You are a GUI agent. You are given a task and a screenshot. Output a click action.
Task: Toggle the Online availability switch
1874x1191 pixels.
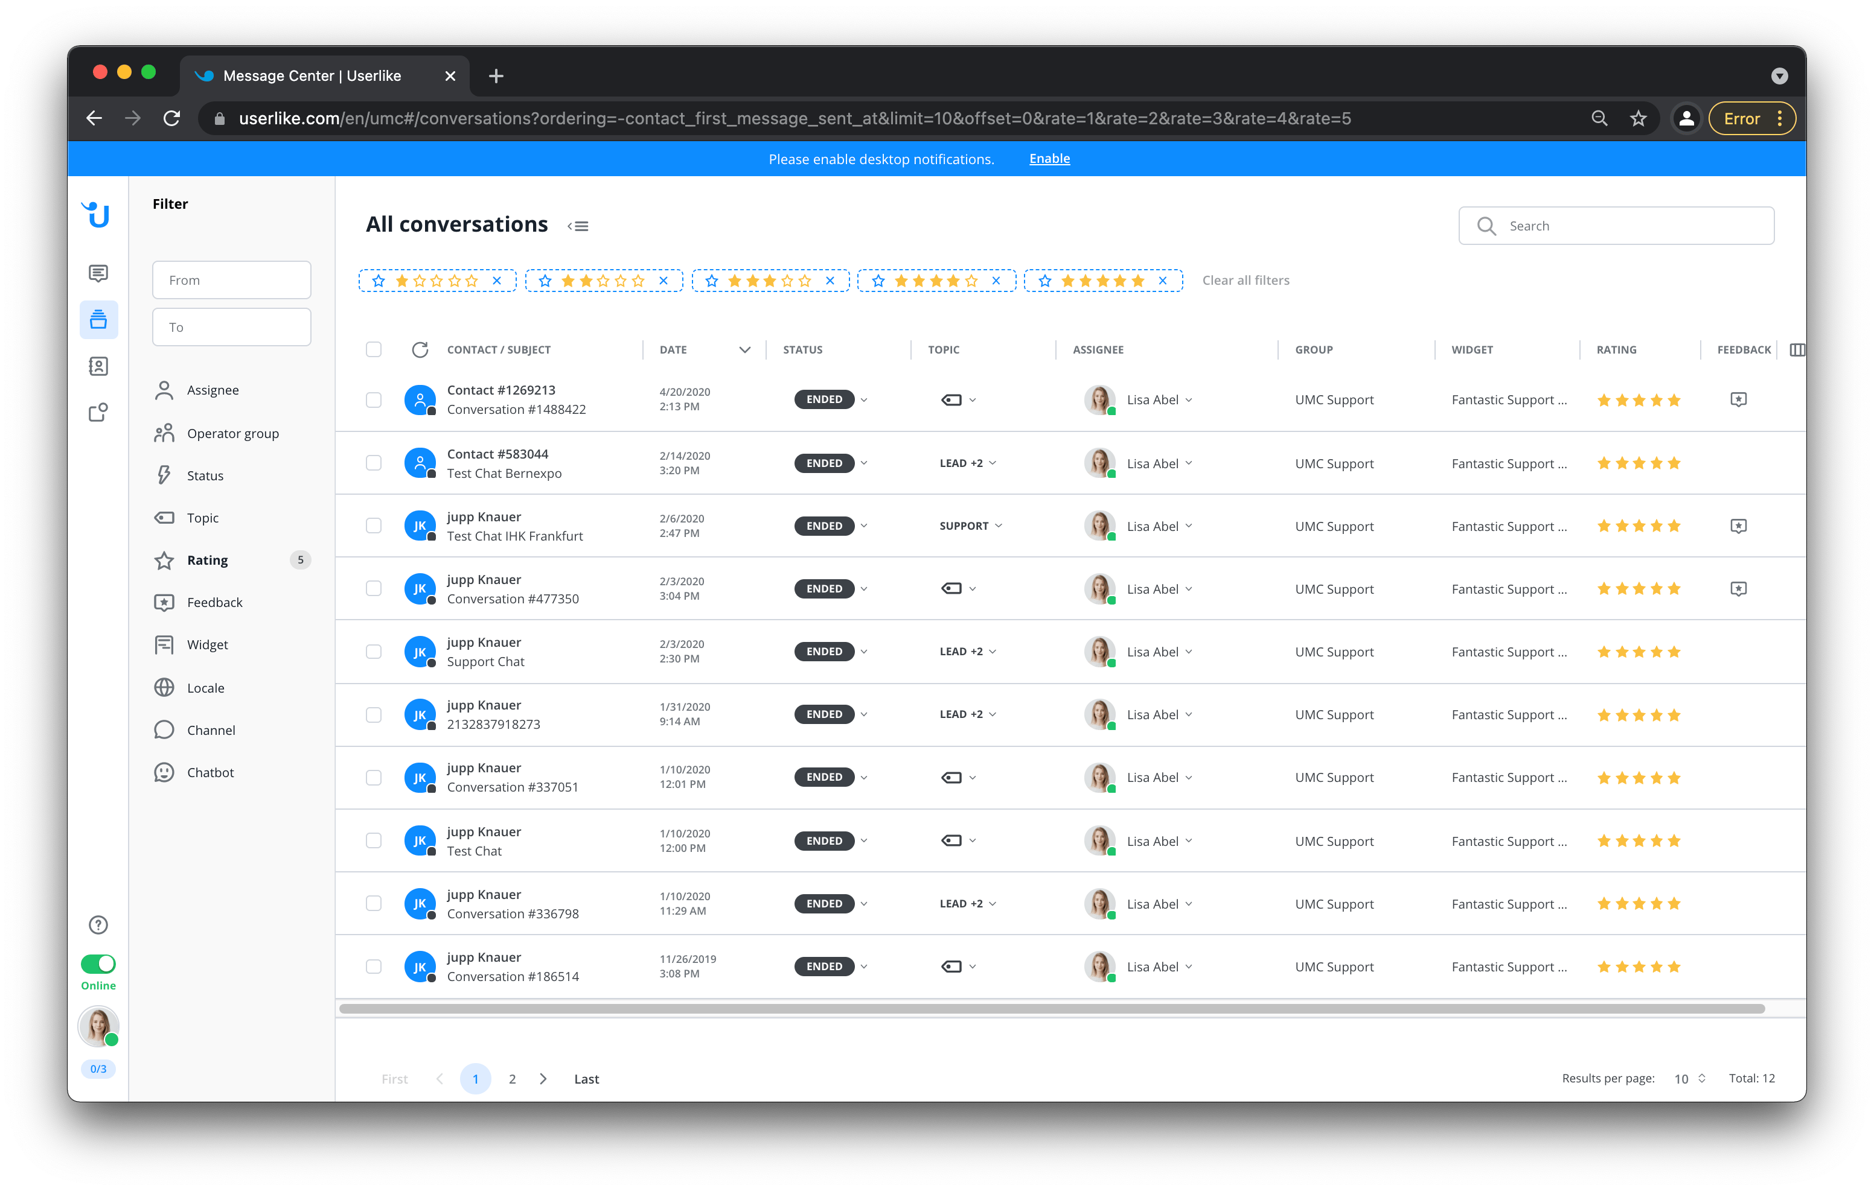(x=98, y=964)
